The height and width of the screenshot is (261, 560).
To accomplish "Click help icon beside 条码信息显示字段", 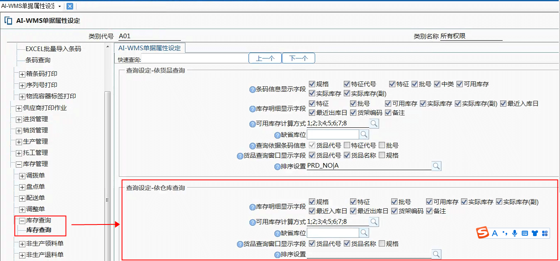I will coord(252,89).
